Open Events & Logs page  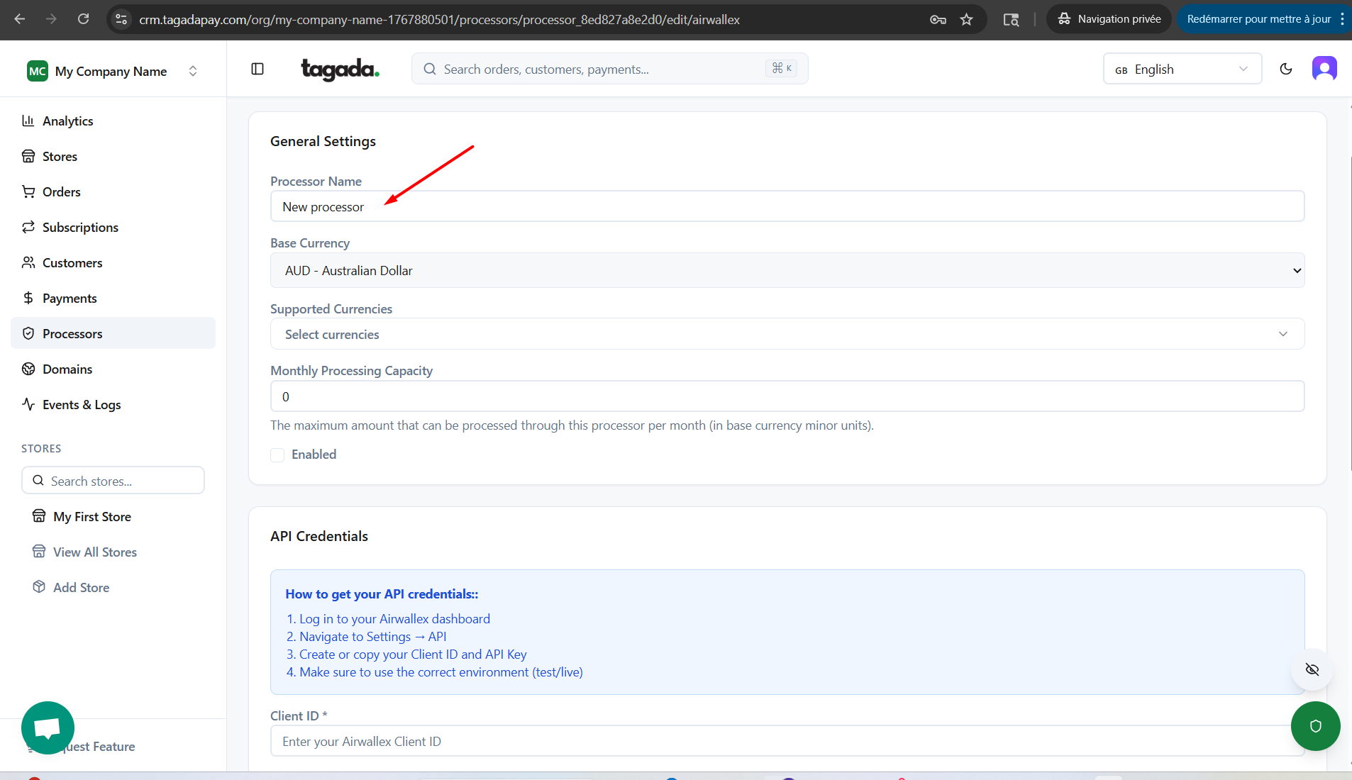(82, 404)
